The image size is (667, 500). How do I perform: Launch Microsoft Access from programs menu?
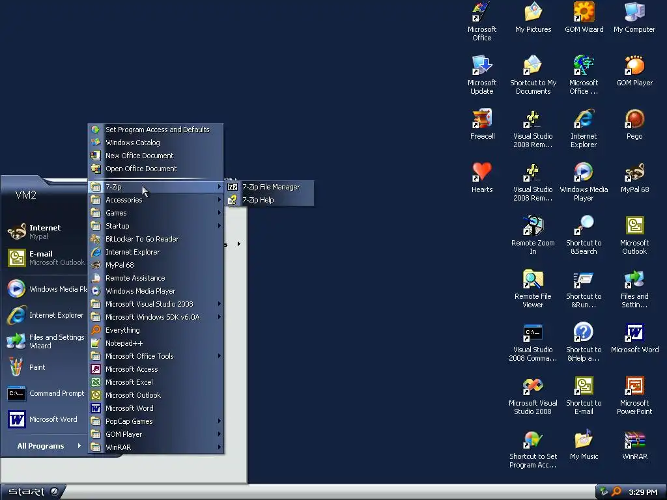(x=156, y=370)
